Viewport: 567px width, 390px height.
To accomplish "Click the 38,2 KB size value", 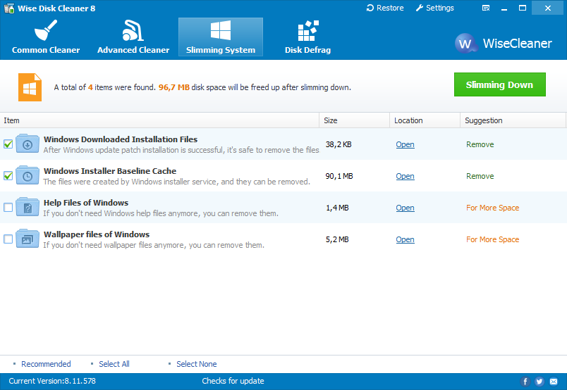I will click(339, 144).
